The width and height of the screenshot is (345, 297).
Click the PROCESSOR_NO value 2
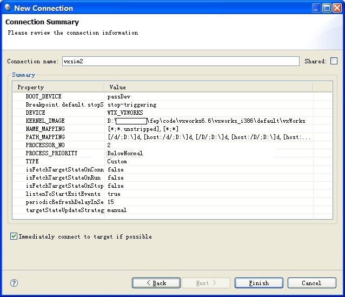click(109, 145)
